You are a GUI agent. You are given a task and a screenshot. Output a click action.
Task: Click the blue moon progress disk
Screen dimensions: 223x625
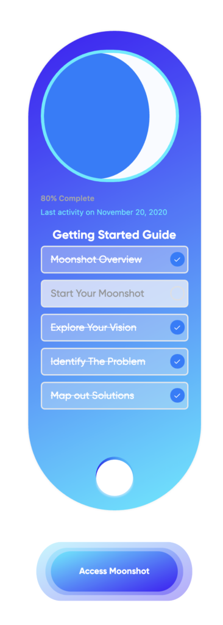click(x=96, y=116)
